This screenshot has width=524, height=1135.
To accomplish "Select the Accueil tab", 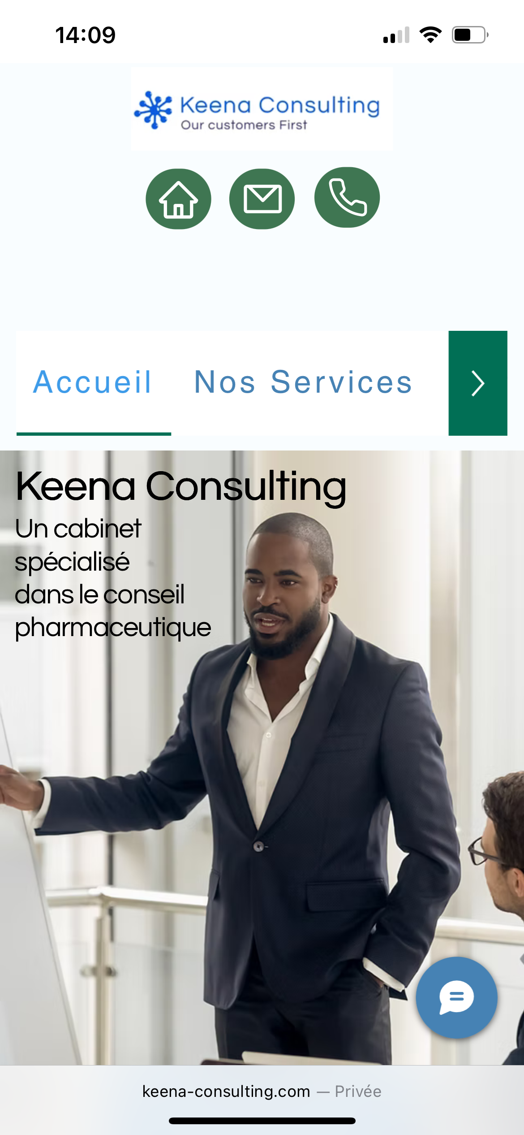I will point(93,383).
